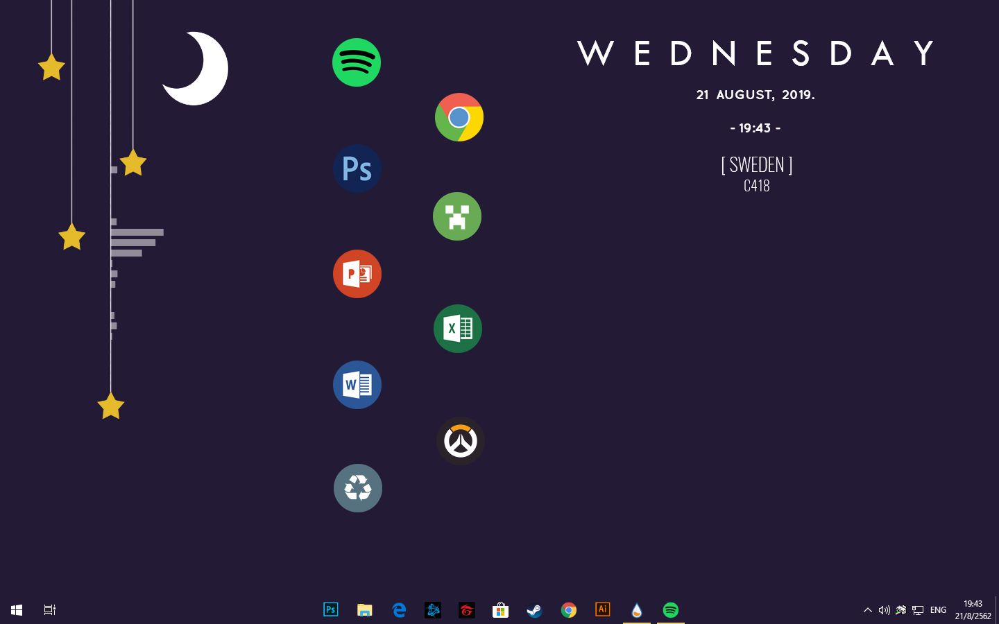Screen dimensions: 999x624
Task: Open the Recycle Bin desktop icon
Action: [x=358, y=488]
